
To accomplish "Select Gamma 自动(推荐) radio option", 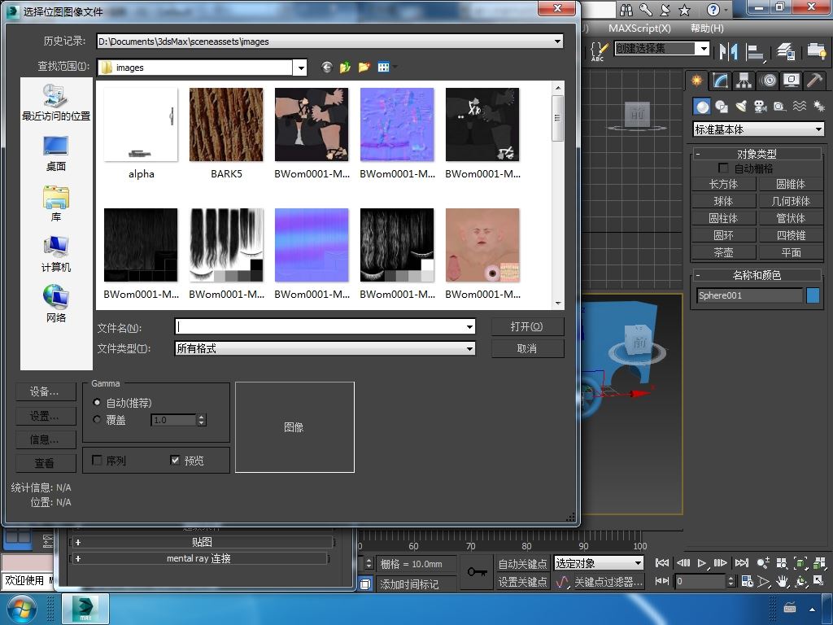I will coord(97,402).
